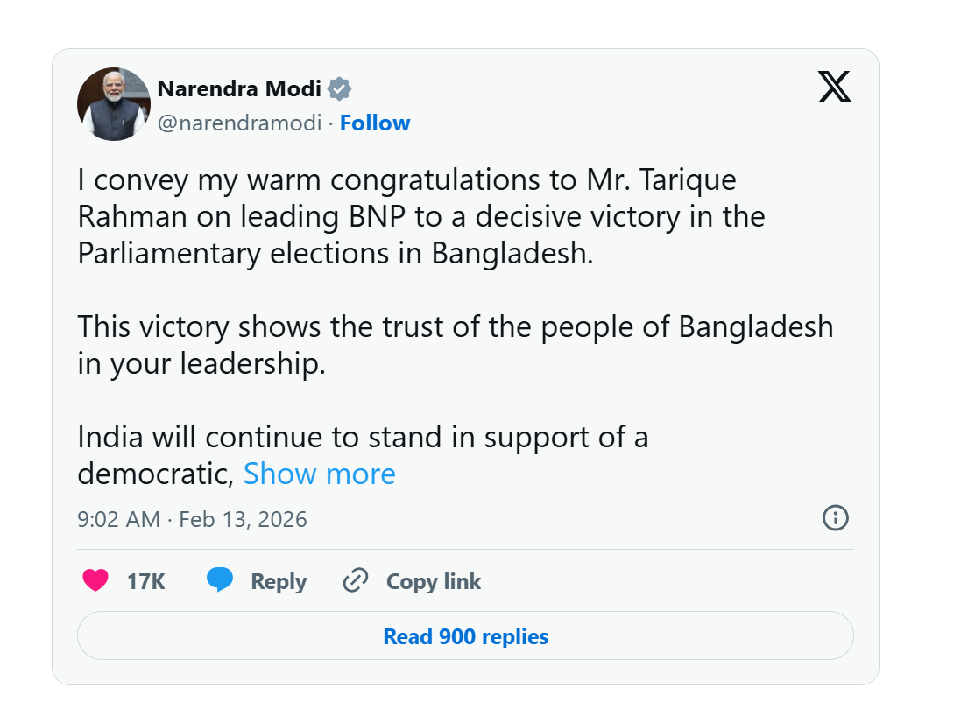Click the X logo icon
975x723 pixels.
point(834,87)
